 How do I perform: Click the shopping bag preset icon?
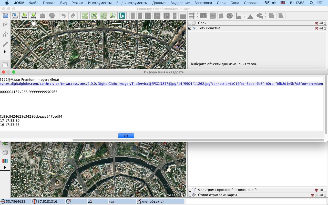click(x=221, y=16)
